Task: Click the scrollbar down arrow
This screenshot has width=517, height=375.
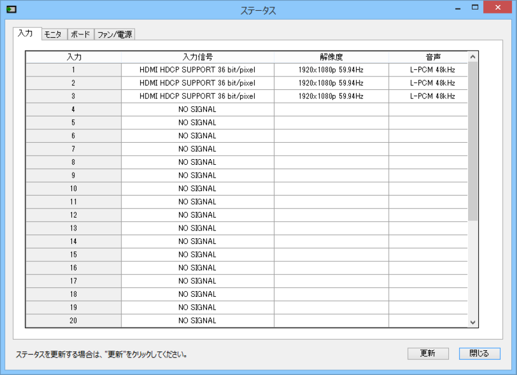Action: click(x=473, y=322)
